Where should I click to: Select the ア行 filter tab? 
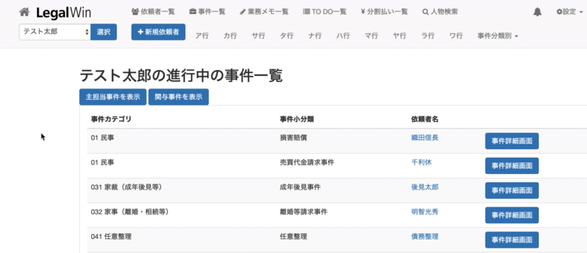tap(202, 36)
